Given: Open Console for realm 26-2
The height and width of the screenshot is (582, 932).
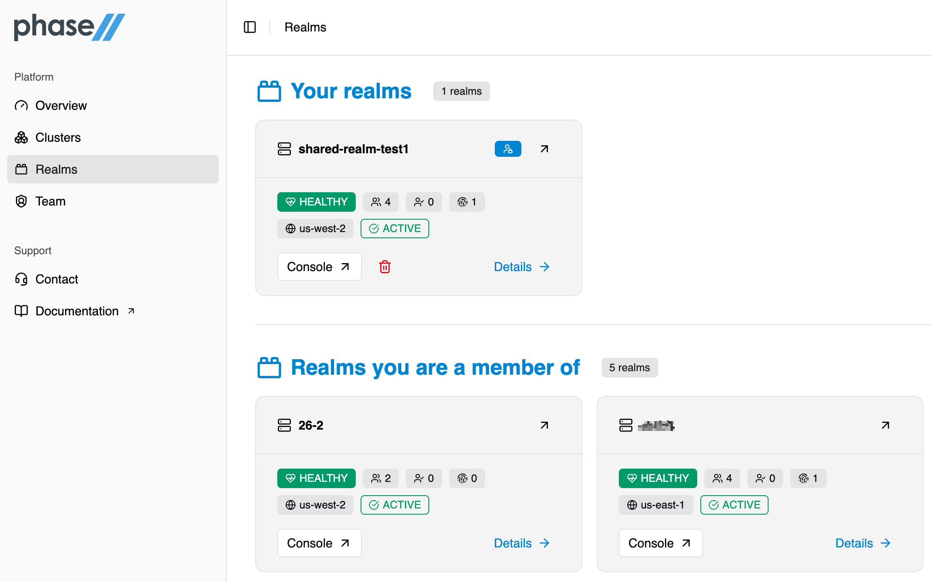Looking at the screenshot, I should [x=319, y=543].
